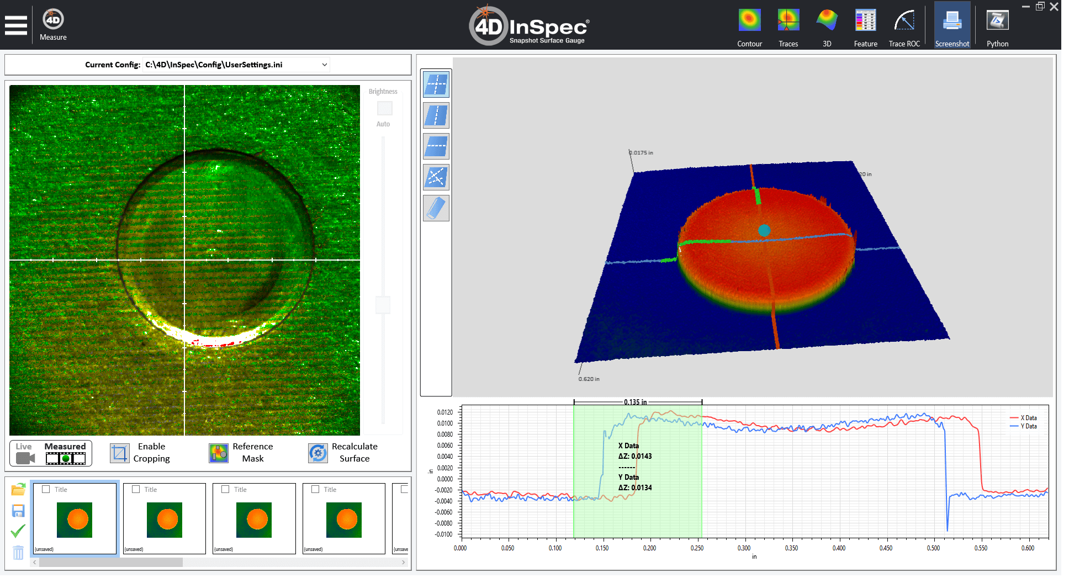
Task: Expand the Current Config dropdown
Action: tap(325, 65)
